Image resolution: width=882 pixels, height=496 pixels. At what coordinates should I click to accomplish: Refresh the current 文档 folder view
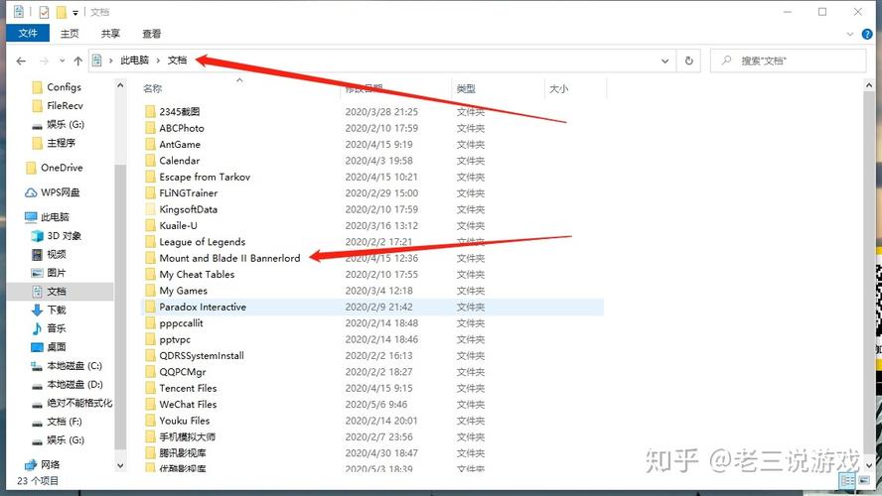point(689,61)
